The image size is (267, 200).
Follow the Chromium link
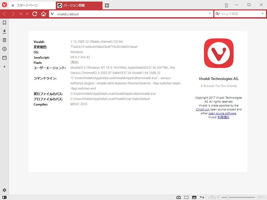[203, 109]
